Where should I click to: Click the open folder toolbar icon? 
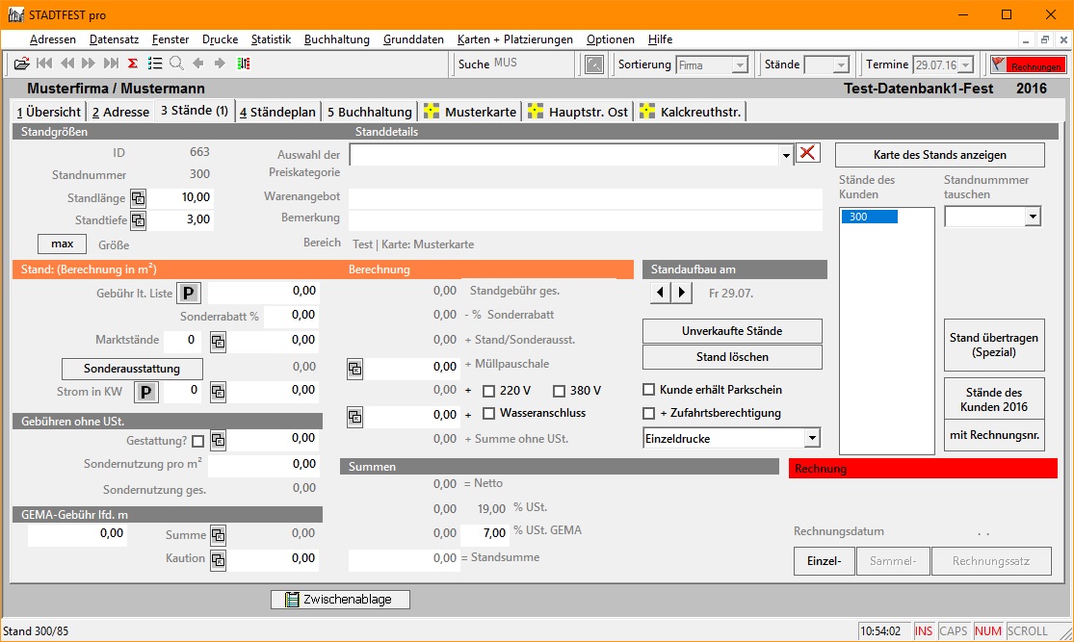point(21,64)
